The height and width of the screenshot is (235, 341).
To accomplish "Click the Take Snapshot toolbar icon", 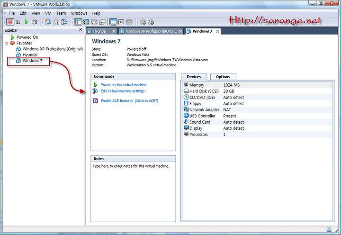I will click(48, 22).
